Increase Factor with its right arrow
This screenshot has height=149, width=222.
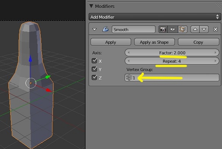click(216, 53)
